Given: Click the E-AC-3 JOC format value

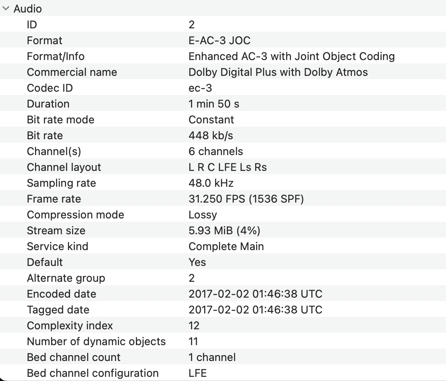Looking at the screenshot, I should pos(219,40).
